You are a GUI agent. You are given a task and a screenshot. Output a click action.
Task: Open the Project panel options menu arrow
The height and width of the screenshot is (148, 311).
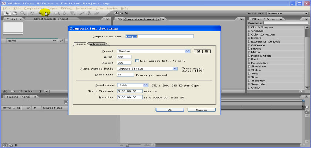[107, 19]
